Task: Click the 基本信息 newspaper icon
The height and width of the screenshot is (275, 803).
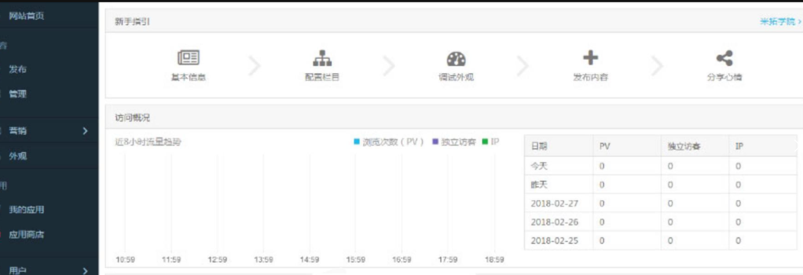Action: click(x=188, y=58)
